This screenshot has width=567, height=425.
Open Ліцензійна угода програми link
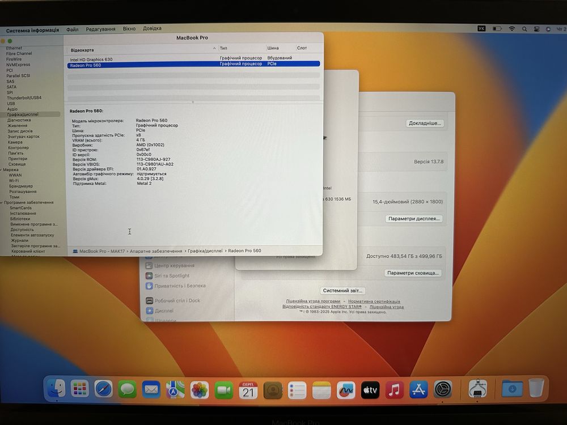[313, 301]
